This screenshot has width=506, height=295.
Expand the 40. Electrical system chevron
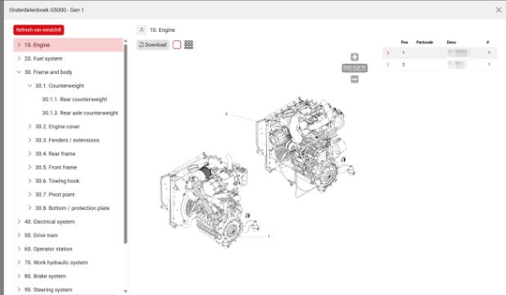click(x=19, y=221)
